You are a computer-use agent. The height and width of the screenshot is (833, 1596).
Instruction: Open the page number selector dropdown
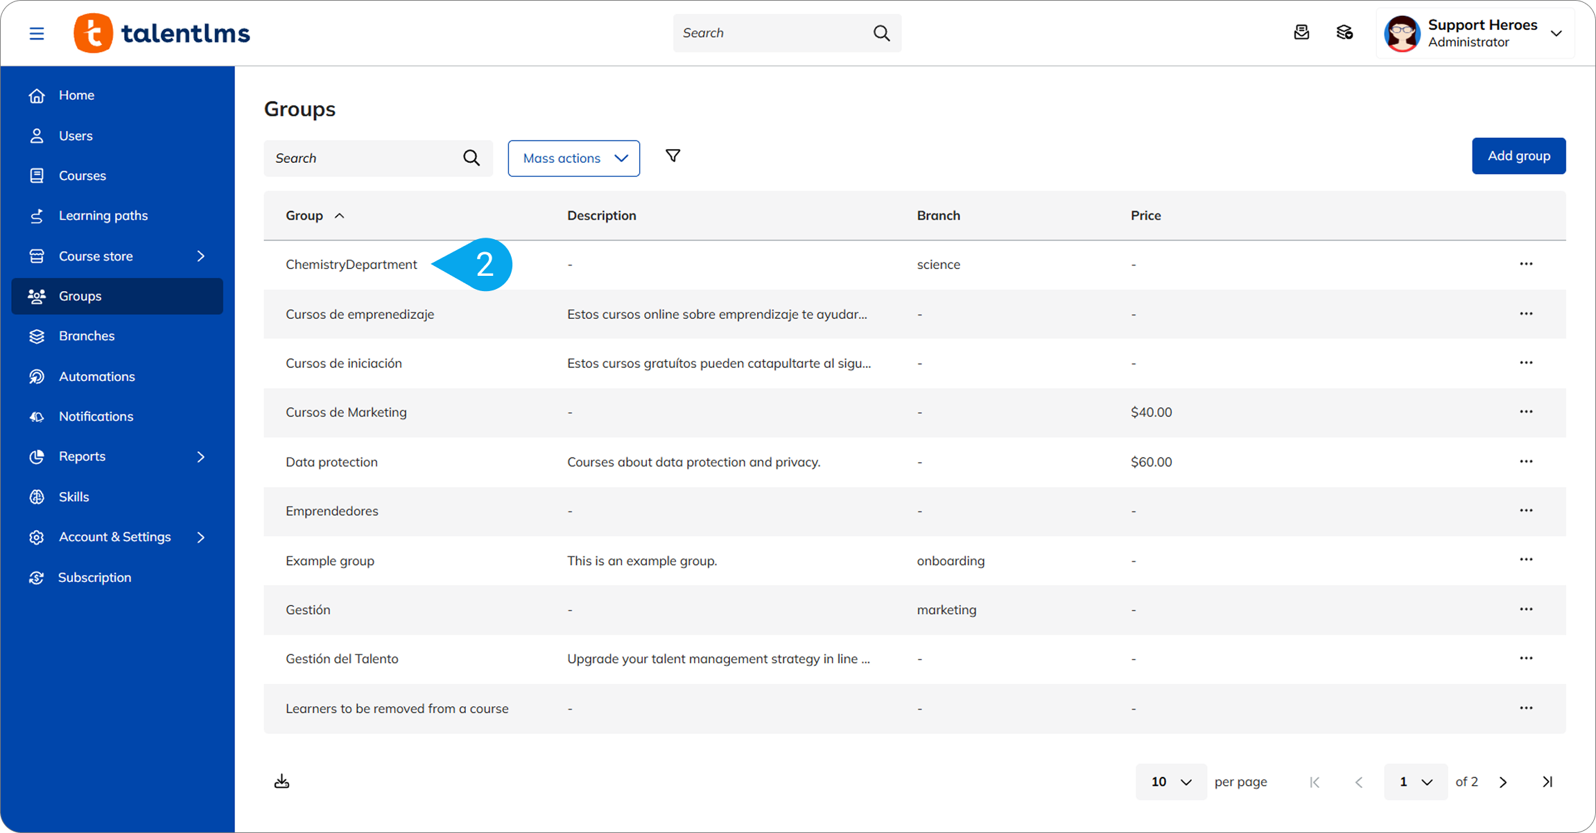(x=1415, y=782)
